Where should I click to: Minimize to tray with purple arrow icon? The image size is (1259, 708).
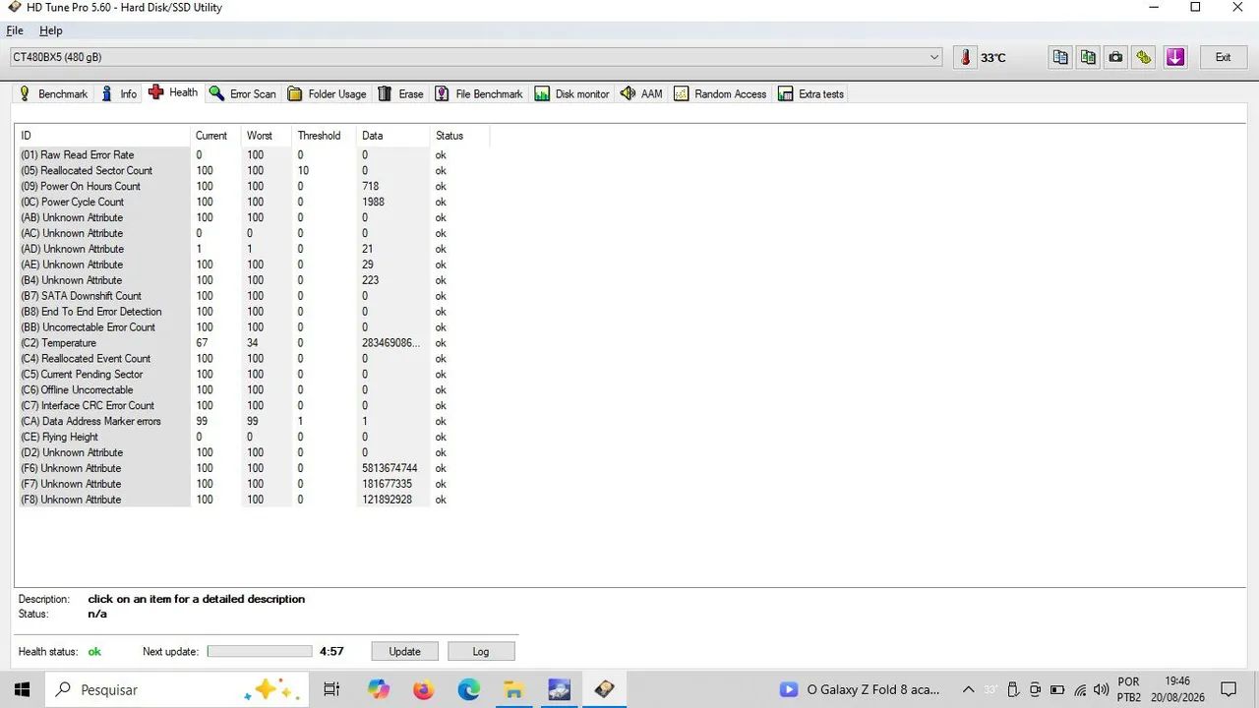(1175, 57)
